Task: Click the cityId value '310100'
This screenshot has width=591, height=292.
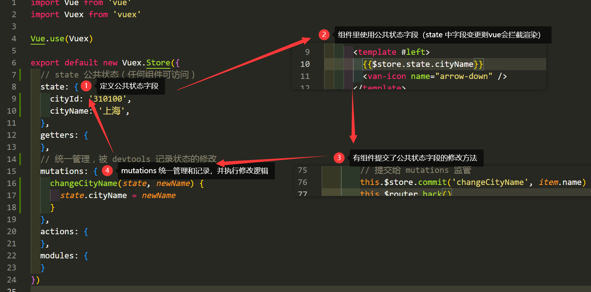Action: [108, 99]
